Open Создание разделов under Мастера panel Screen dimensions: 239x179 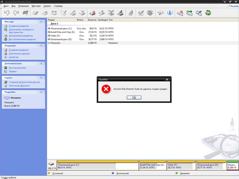pyautogui.click(x=19, y=26)
